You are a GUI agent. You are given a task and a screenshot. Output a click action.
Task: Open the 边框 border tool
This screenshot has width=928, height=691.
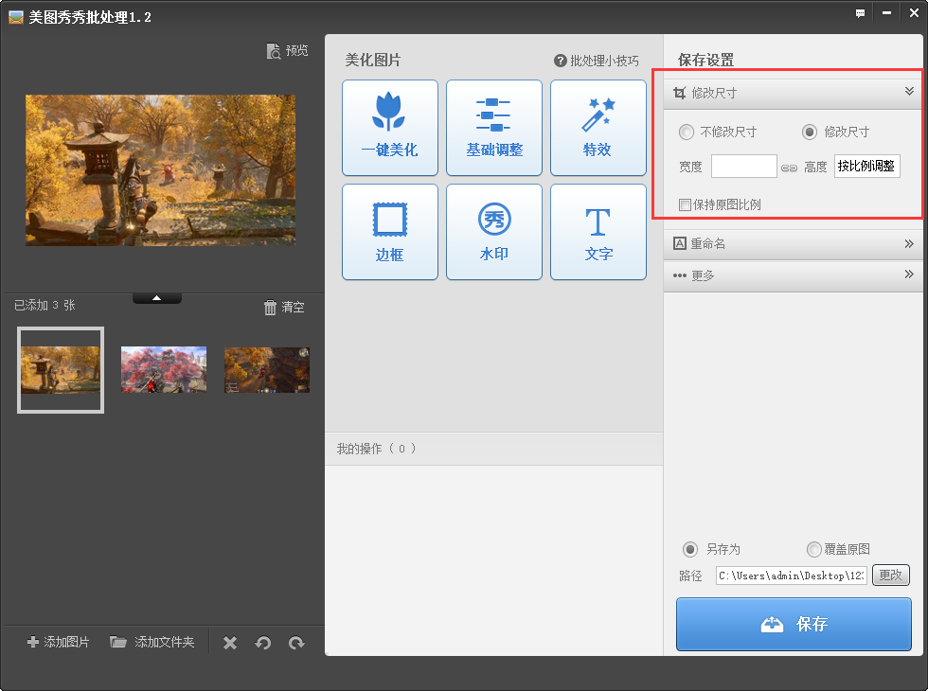[x=389, y=231]
